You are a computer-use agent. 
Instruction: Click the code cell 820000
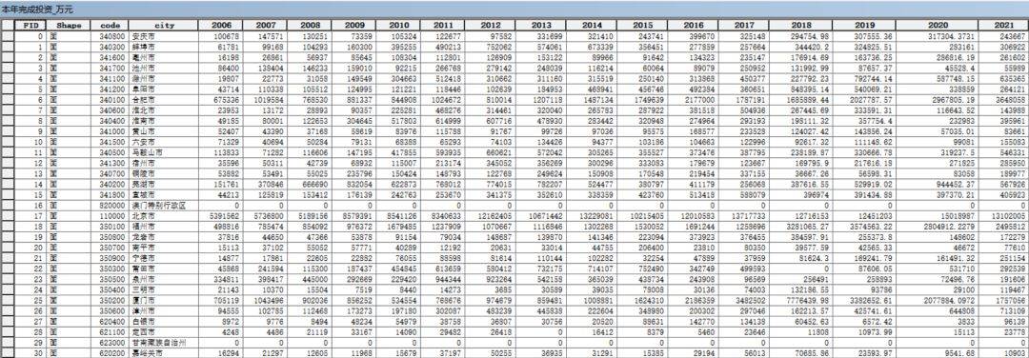point(110,205)
